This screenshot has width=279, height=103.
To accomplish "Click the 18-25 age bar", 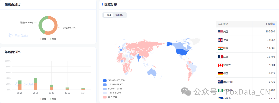I will (20, 85).
